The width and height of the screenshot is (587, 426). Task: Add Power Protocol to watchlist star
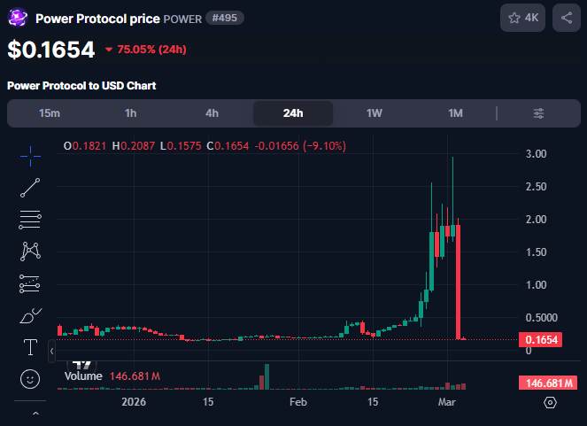(x=522, y=18)
